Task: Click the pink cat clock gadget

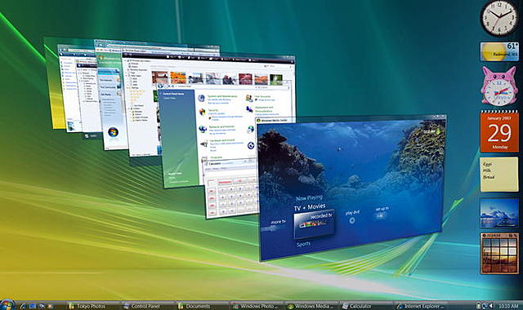Action: (498, 87)
